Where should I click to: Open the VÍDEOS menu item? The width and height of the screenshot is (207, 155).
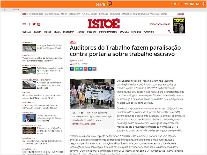[48, 32]
